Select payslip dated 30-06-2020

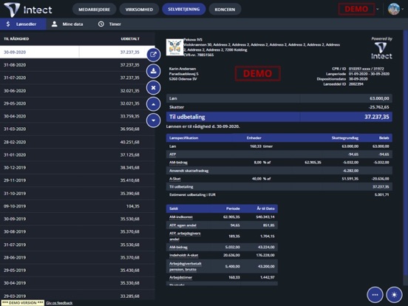click(x=78, y=91)
